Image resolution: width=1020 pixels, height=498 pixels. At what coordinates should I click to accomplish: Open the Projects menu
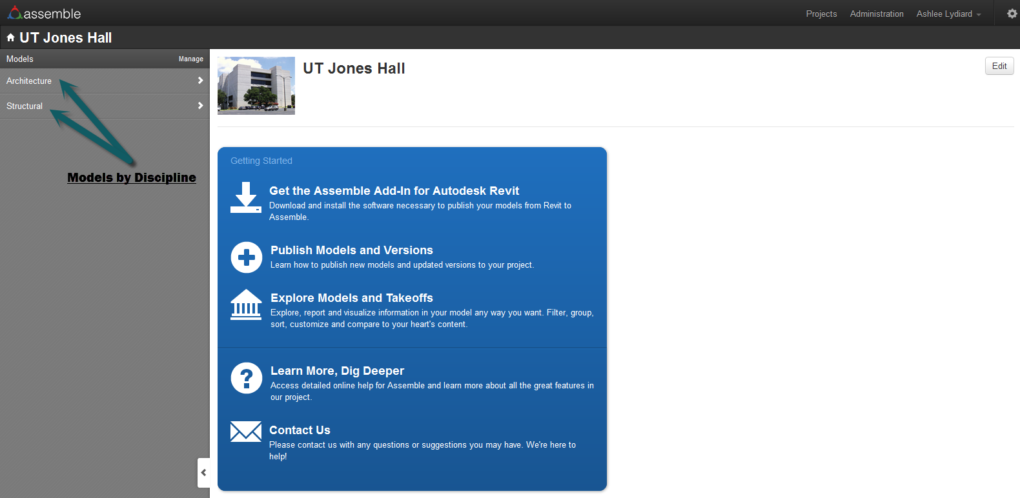coord(821,14)
